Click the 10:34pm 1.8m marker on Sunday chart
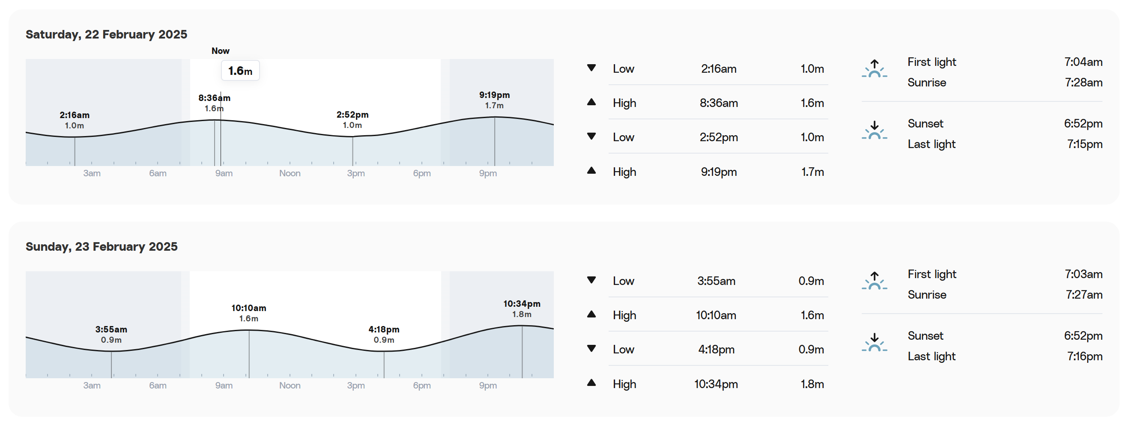 click(x=522, y=309)
